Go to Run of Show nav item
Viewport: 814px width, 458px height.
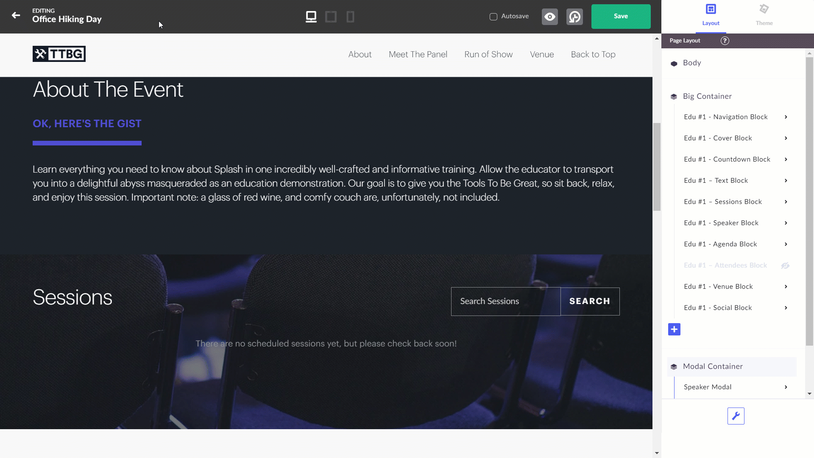488,54
